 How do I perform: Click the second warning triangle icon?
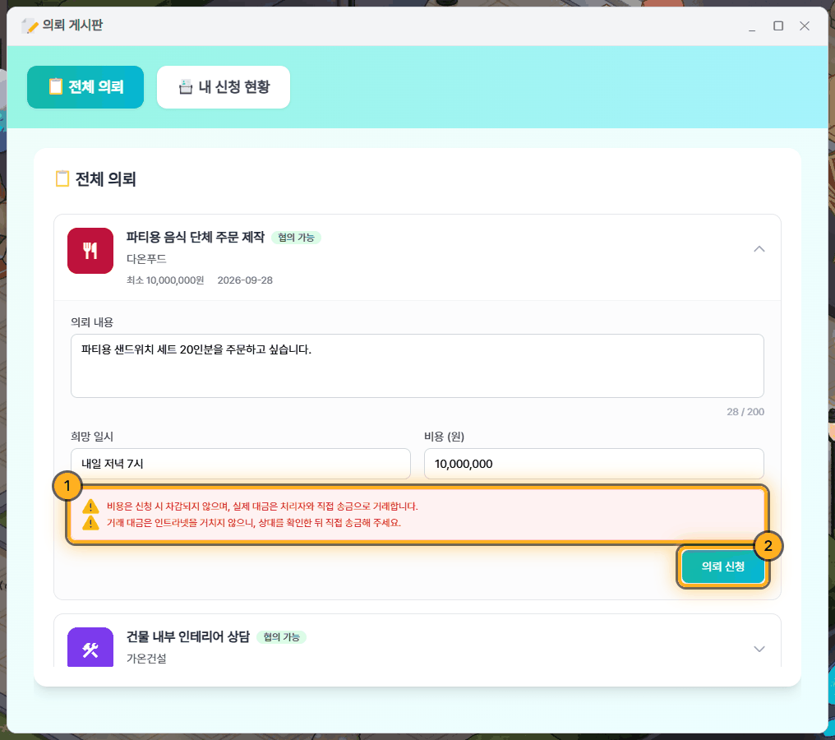click(90, 523)
